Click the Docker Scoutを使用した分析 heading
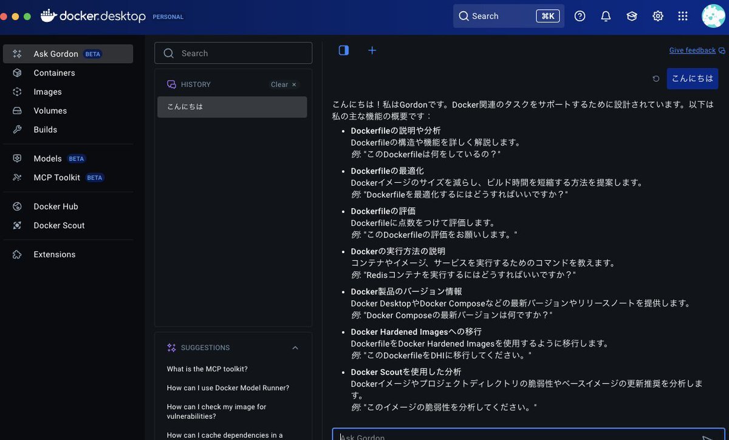Viewport: 729px width, 440px height. pos(406,372)
